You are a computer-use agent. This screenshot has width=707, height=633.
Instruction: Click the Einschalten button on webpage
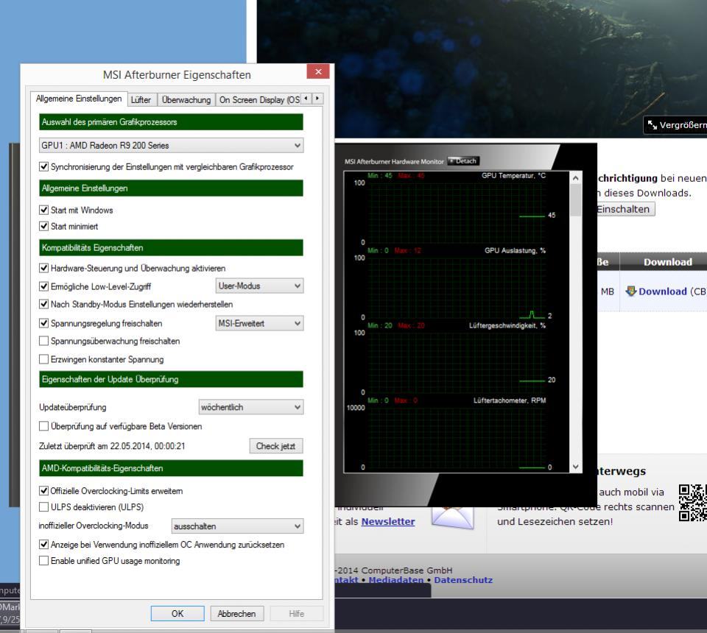[625, 209]
